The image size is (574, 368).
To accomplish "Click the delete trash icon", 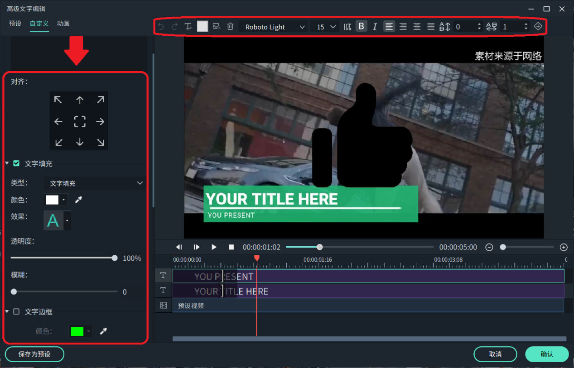I will click(x=230, y=27).
